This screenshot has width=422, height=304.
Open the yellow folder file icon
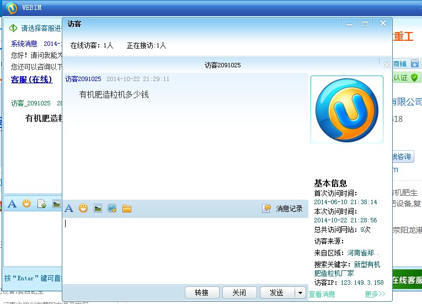127,209
